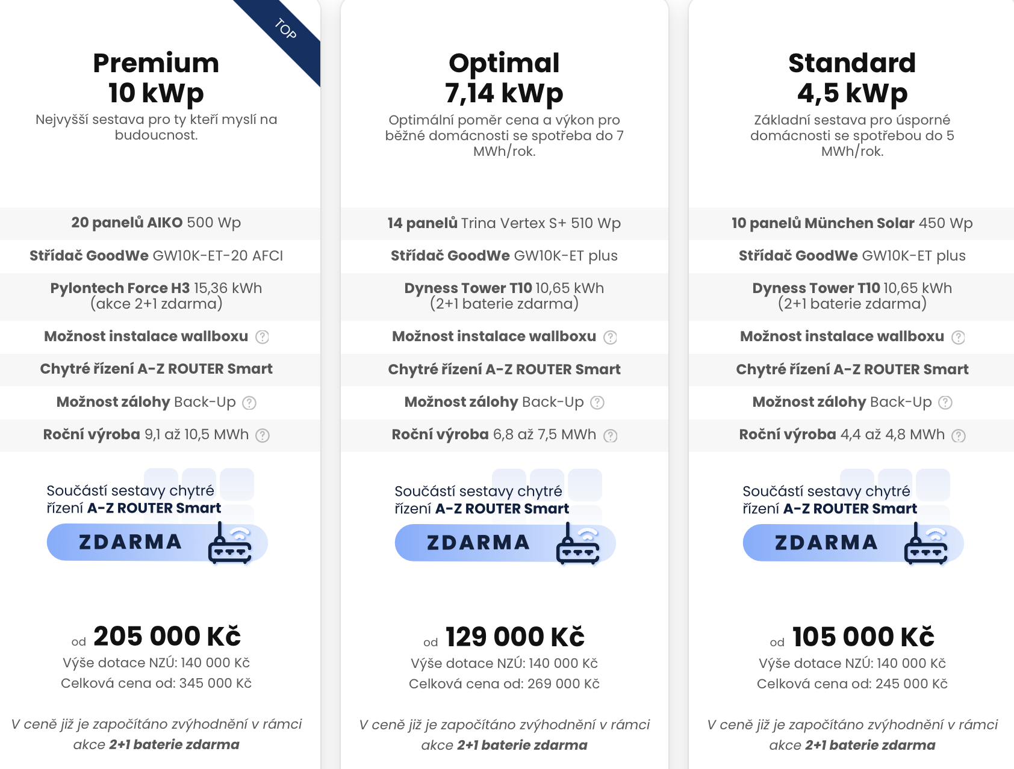Click the 129 000 Kč price
The width and height of the screenshot is (1014, 769).
tap(515, 637)
